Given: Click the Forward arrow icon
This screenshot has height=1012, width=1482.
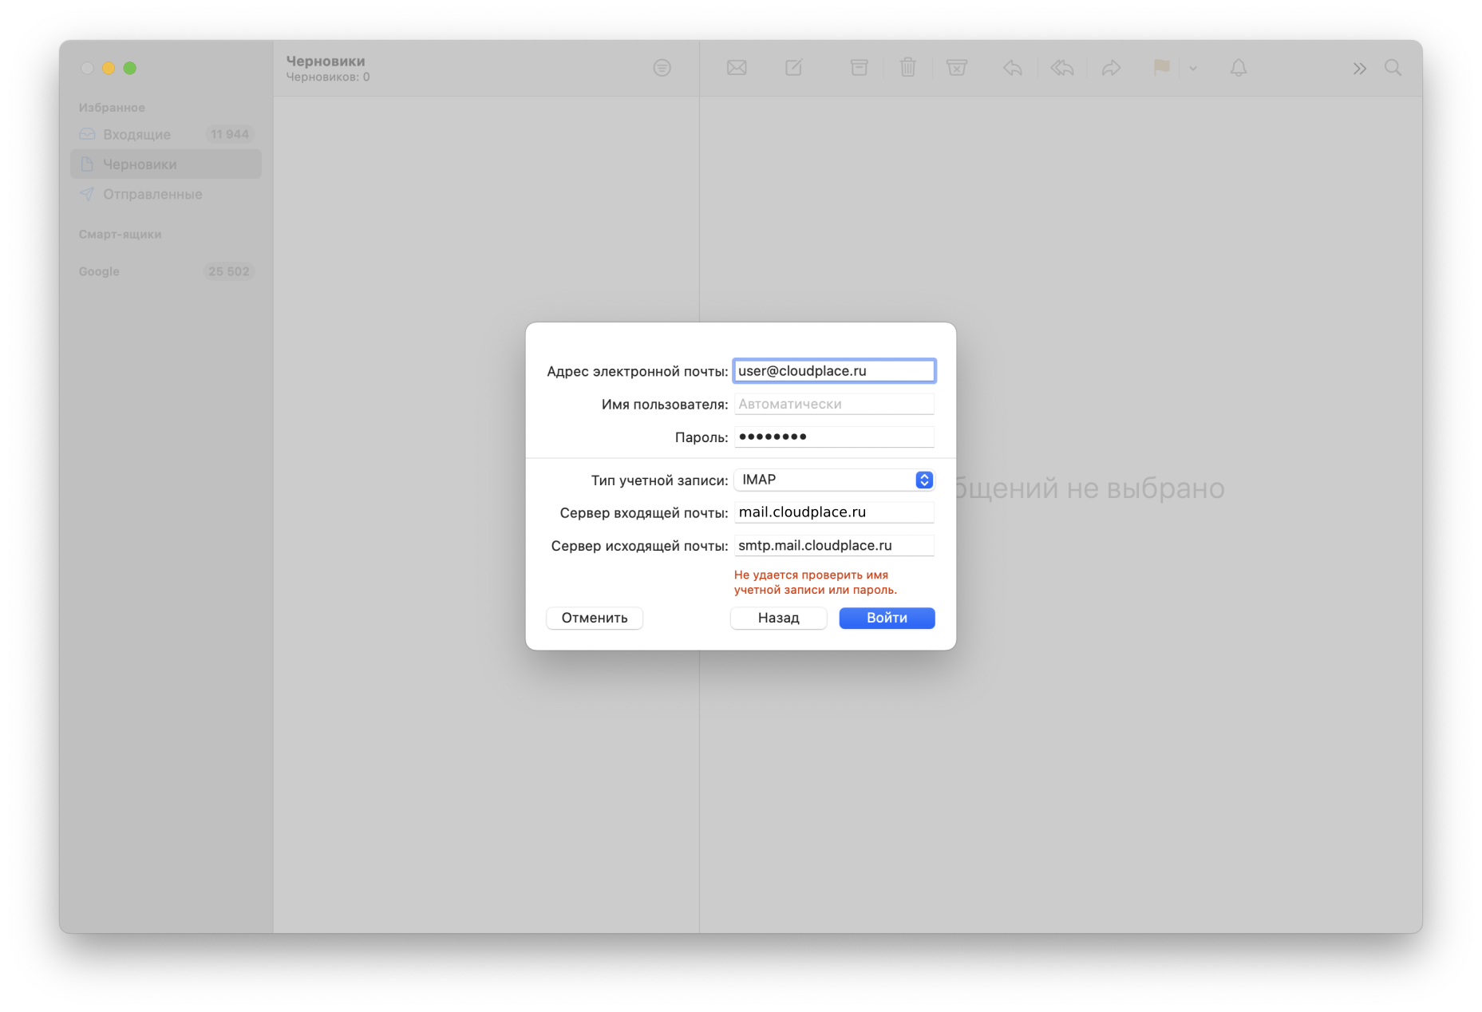Looking at the screenshot, I should [x=1111, y=68].
